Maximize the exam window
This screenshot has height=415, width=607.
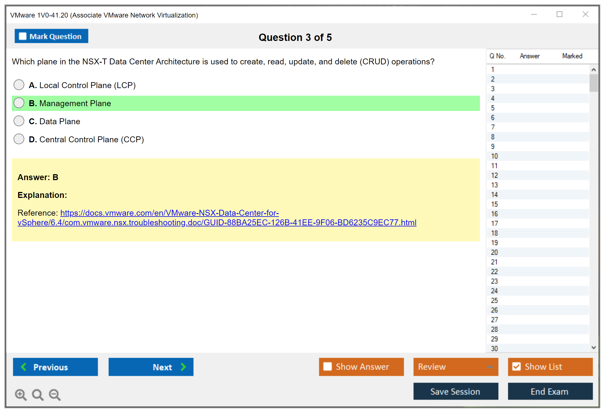[x=559, y=14]
